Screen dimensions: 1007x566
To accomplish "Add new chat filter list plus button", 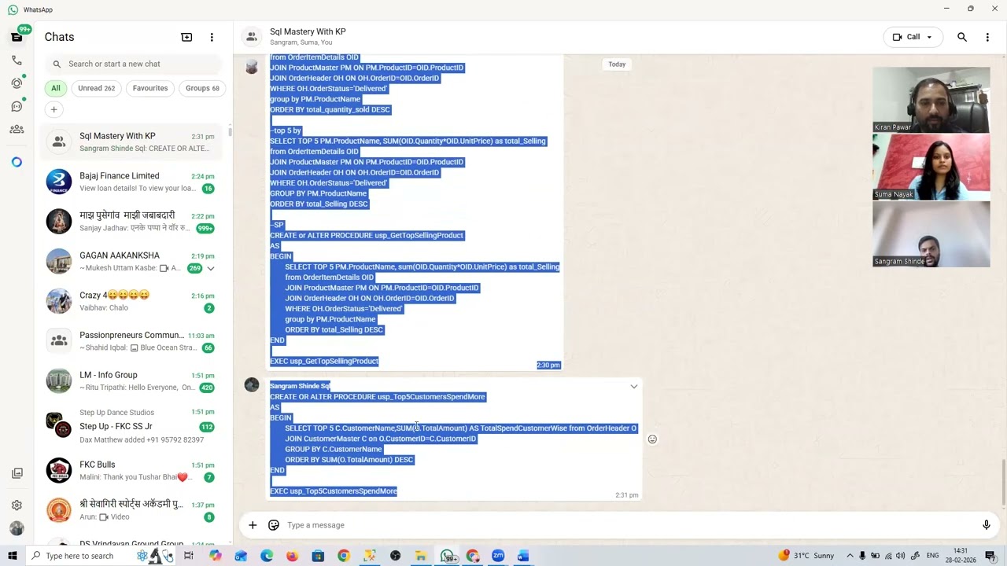I will click(54, 109).
